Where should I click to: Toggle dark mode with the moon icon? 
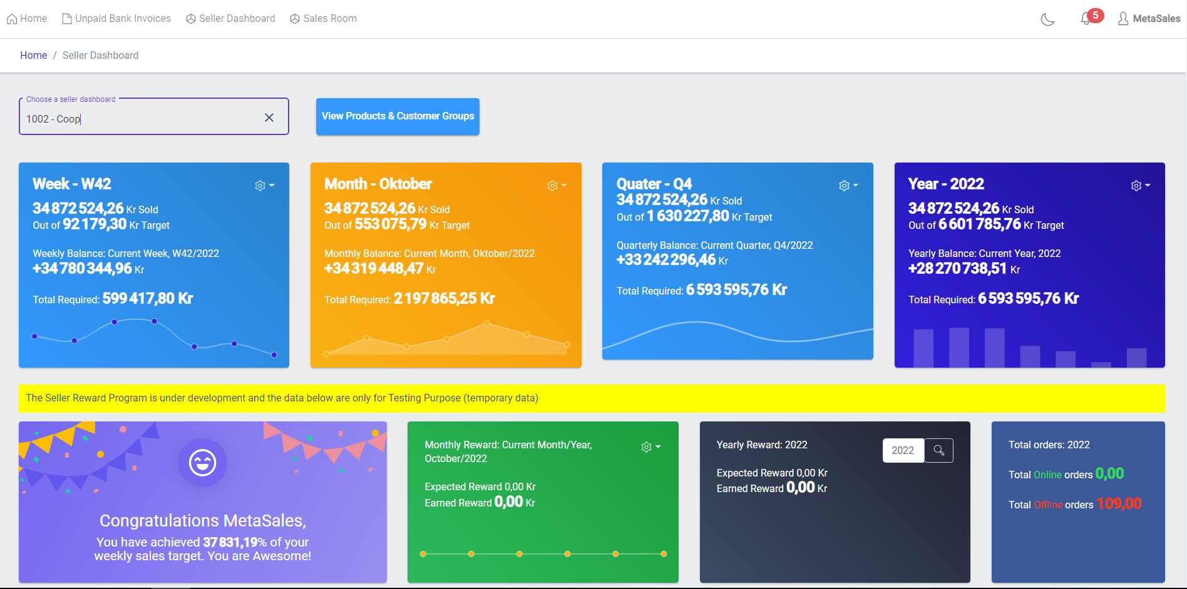coord(1047,19)
